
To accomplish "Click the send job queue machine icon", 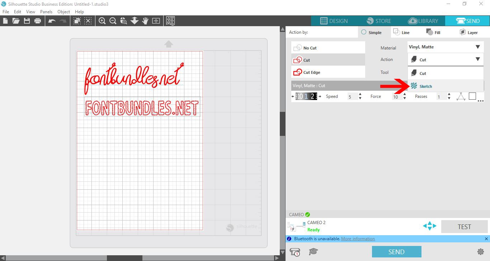I will [295, 252].
